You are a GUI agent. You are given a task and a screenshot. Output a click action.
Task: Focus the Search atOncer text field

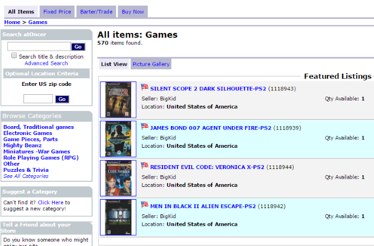[39, 46]
